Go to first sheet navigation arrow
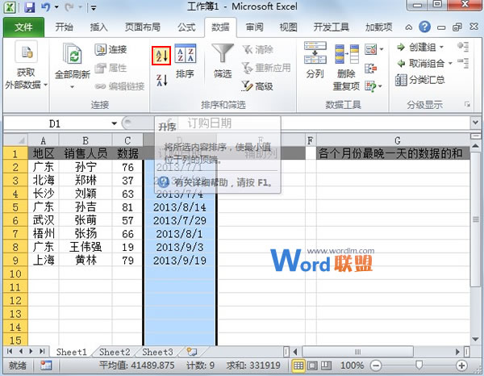 click(10, 351)
